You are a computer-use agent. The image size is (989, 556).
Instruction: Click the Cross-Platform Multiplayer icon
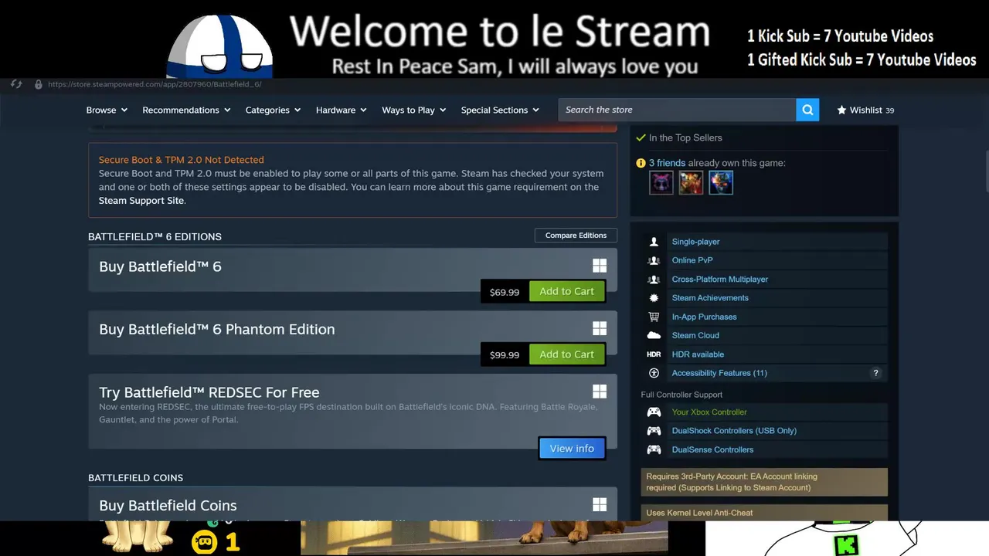(x=654, y=279)
